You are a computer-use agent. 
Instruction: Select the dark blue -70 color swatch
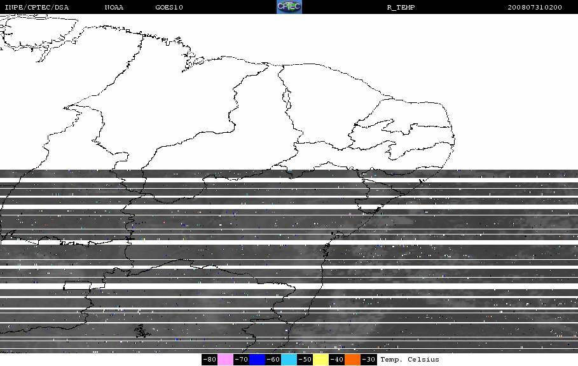coord(257,360)
